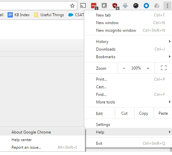The width and height of the screenshot is (172, 155).
Task: Select Report an issue...
Action: [42, 147]
